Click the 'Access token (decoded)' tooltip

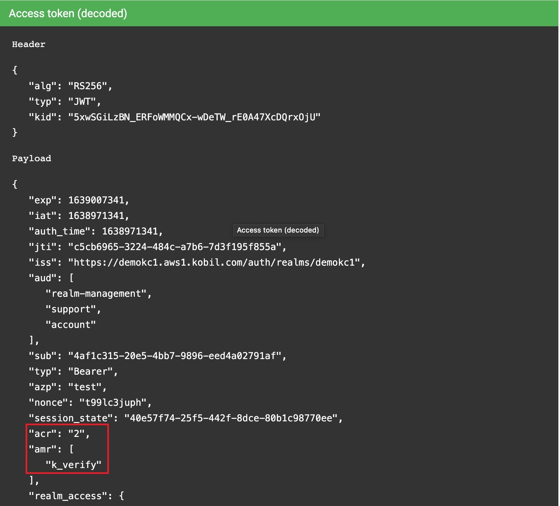coord(278,230)
